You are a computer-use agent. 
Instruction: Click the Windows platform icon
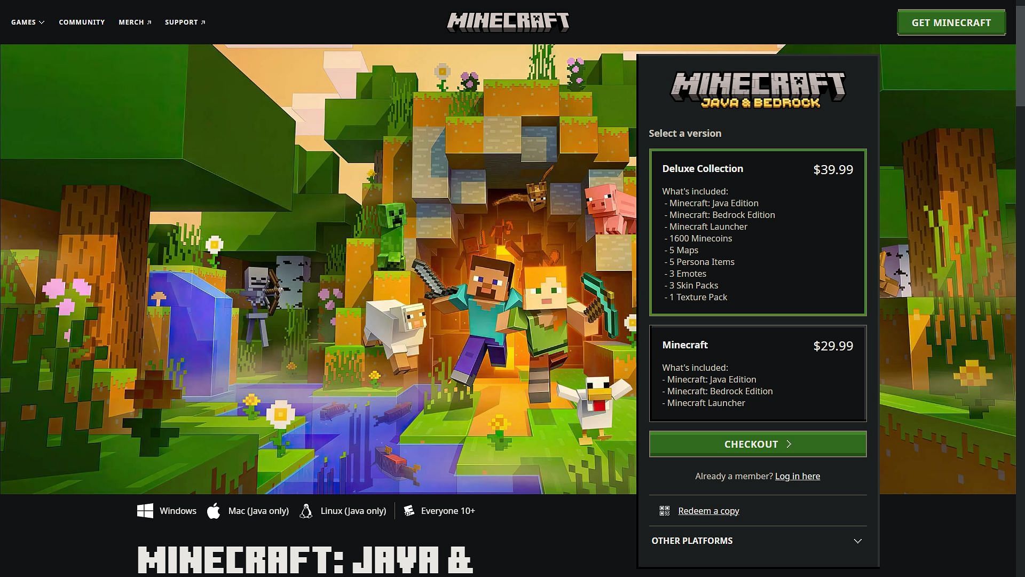click(x=145, y=511)
